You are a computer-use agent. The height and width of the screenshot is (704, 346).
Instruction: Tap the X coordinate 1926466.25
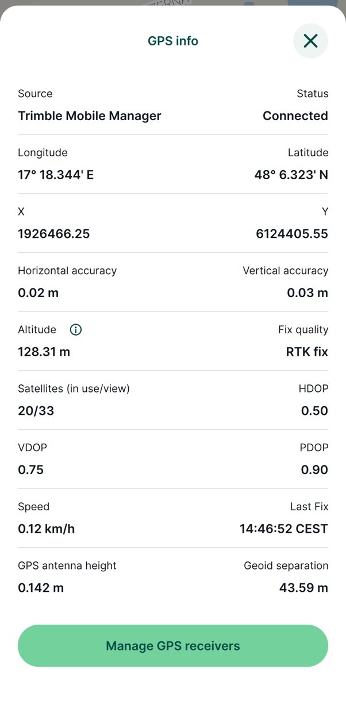pos(54,234)
